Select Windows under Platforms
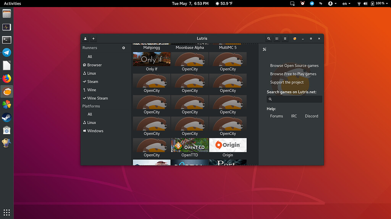Viewport: 391px width, 219px height. click(x=95, y=131)
